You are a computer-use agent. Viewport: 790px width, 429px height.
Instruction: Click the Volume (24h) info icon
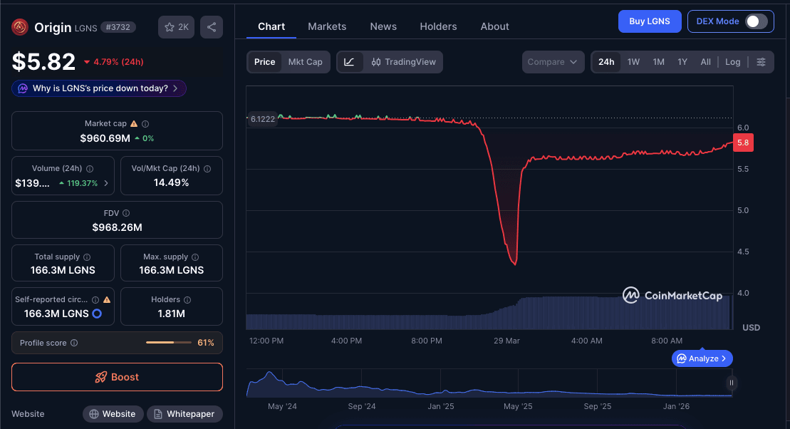click(90, 168)
